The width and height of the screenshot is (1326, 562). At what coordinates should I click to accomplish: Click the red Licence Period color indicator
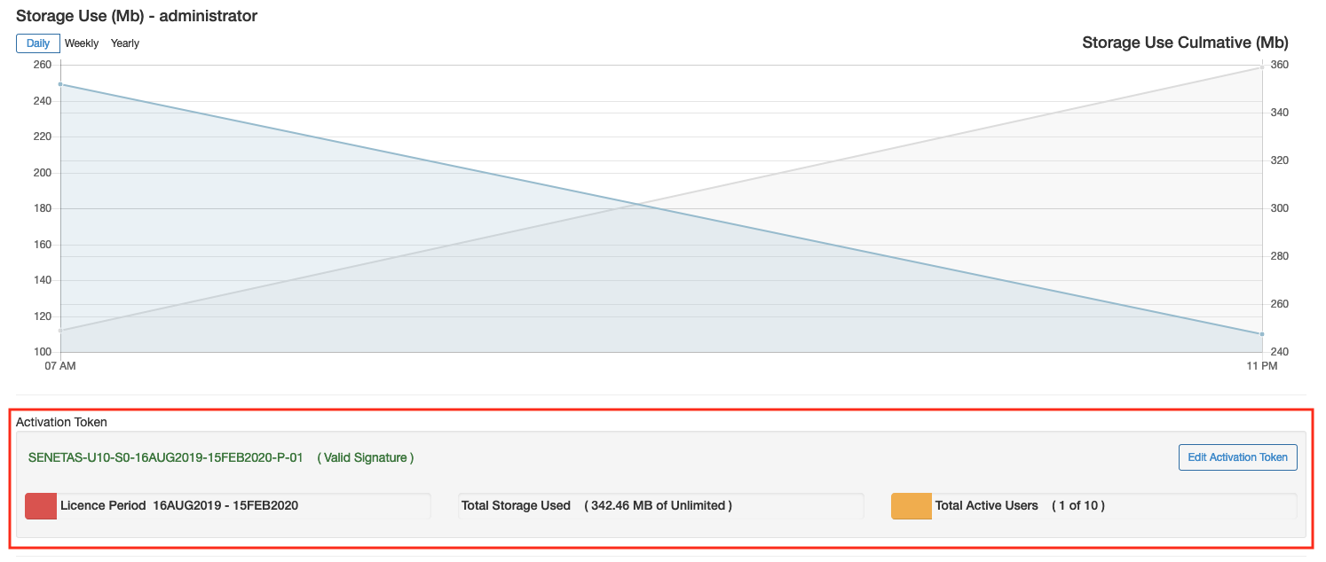coord(41,506)
